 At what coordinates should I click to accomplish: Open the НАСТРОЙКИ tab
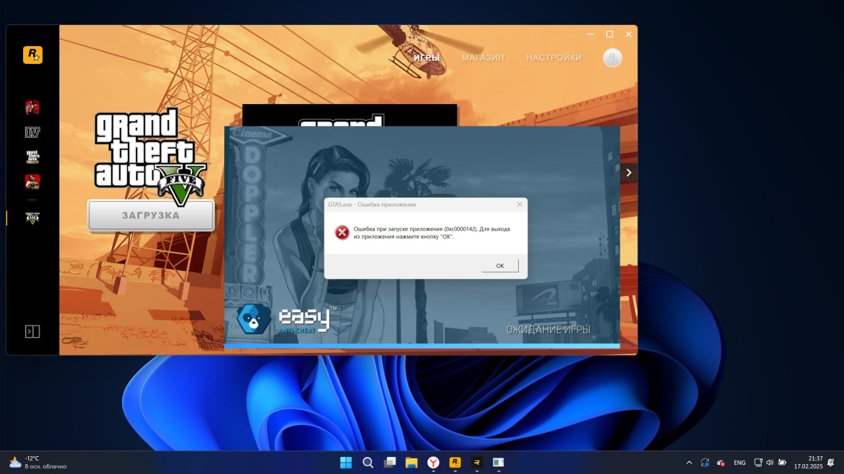pos(554,58)
